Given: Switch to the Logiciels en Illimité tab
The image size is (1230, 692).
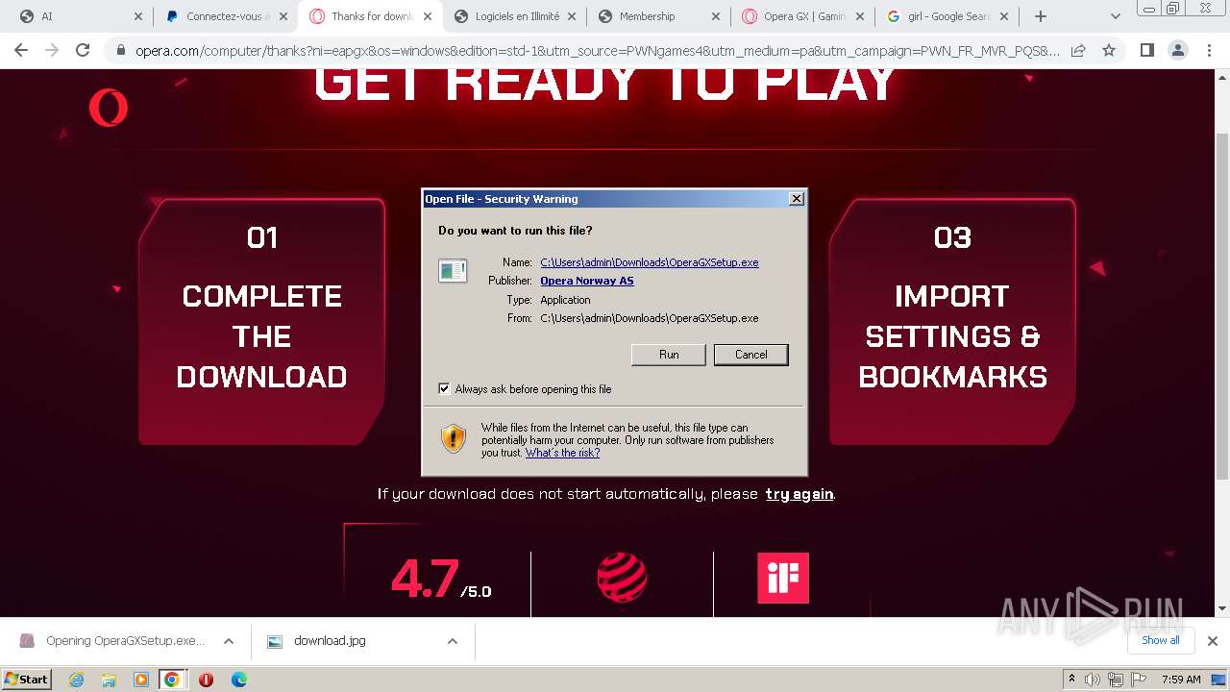Looking at the screenshot, I should coord(514,16).
